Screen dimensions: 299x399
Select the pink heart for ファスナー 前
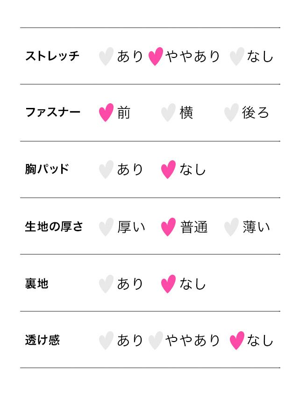[106, 113]
